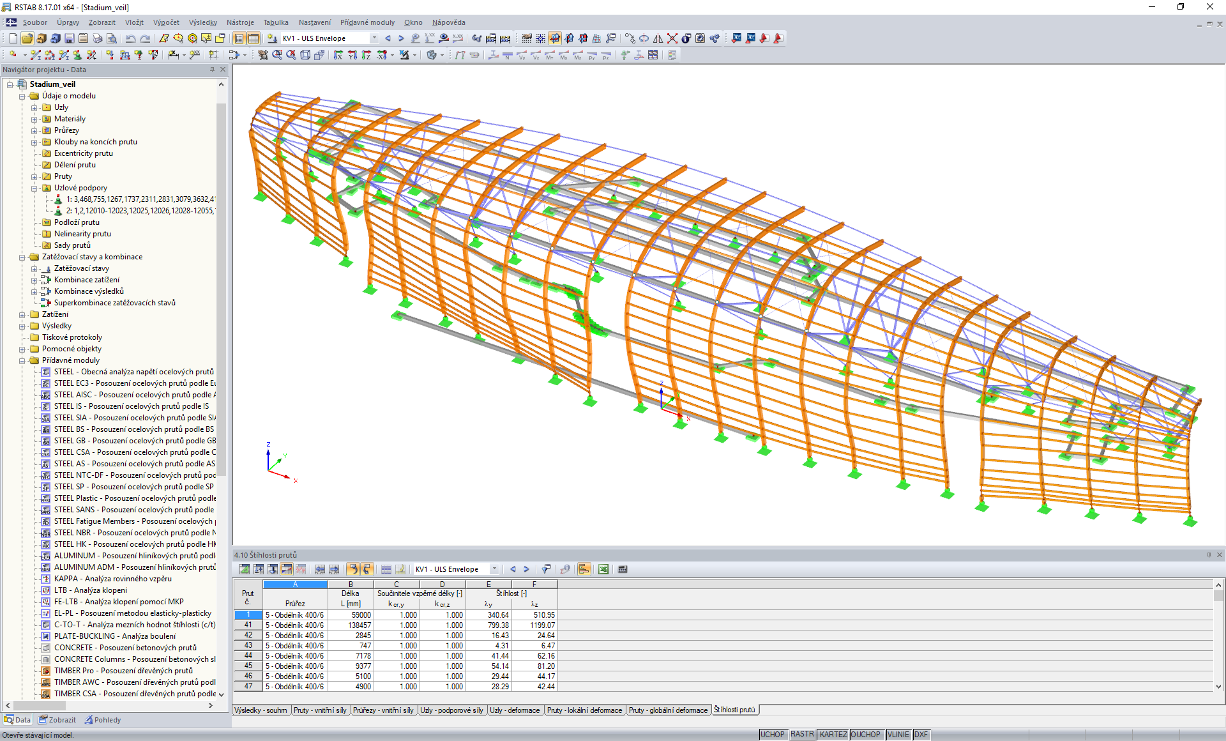The width and height of the screenshot is (1226, 741).
Task: Toggle the RASTR grid status button
Action: point(802,735)
